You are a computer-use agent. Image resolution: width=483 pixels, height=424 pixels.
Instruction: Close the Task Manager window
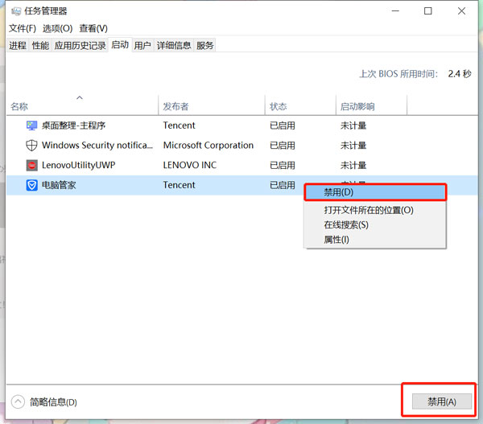[461, 11]
